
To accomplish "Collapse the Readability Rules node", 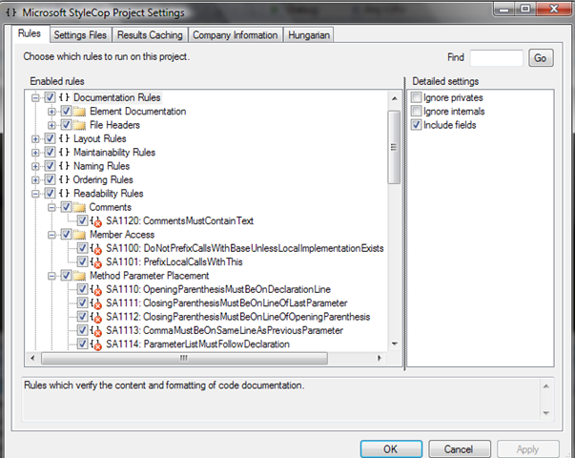I will [35, 194].
